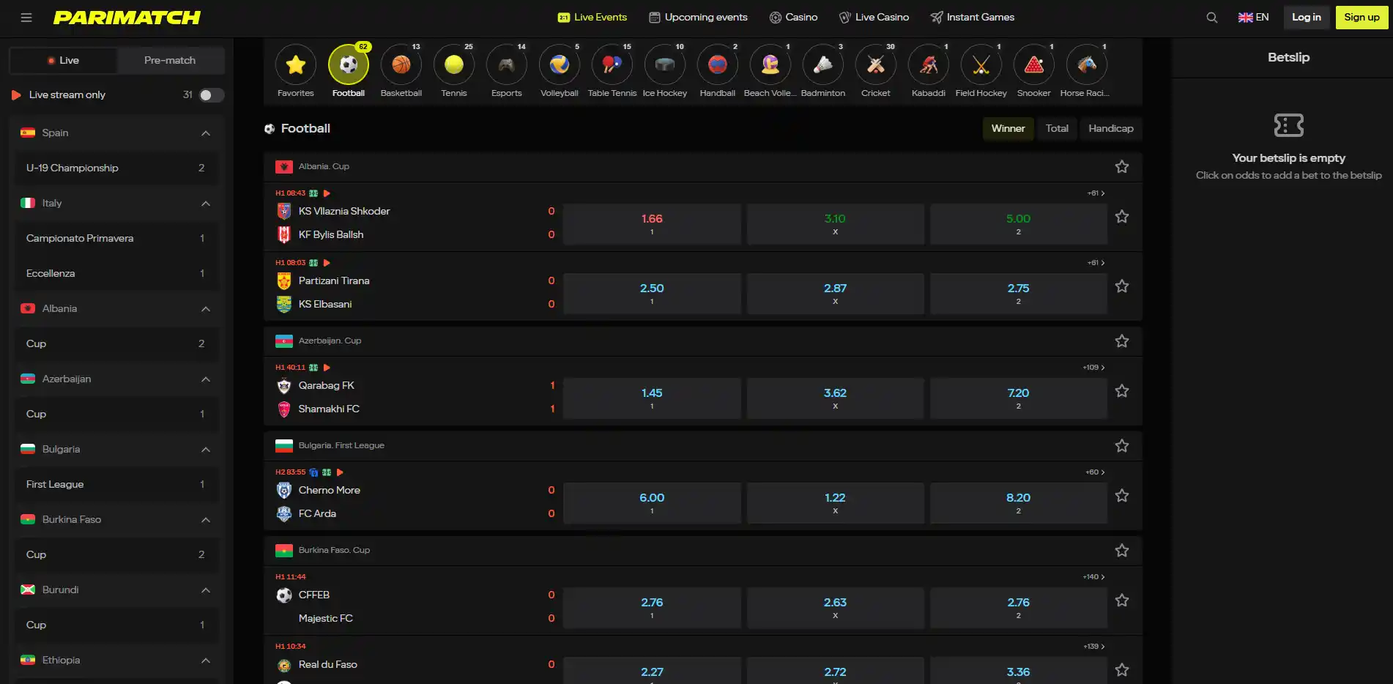The width and height of the screenshot is (1393, 684).
Task: Select the Tennis sport icon
Action: point(454,64)
